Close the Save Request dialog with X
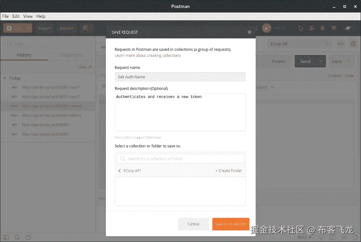The width and height of the screenshot is (361, 242). (249, 32)
